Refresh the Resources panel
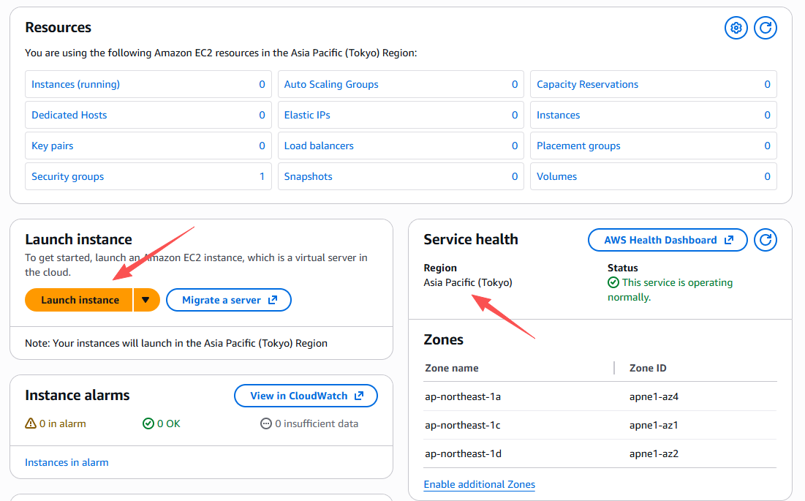The image size is (805, 501). pos(766,28)
